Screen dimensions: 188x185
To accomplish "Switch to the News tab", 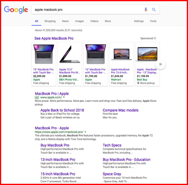I will point(65,21).
